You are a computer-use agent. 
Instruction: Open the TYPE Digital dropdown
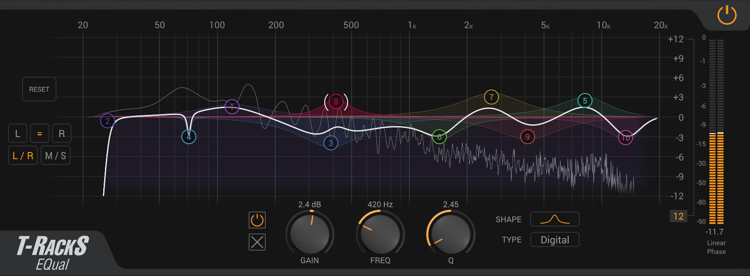coord(555,240)
